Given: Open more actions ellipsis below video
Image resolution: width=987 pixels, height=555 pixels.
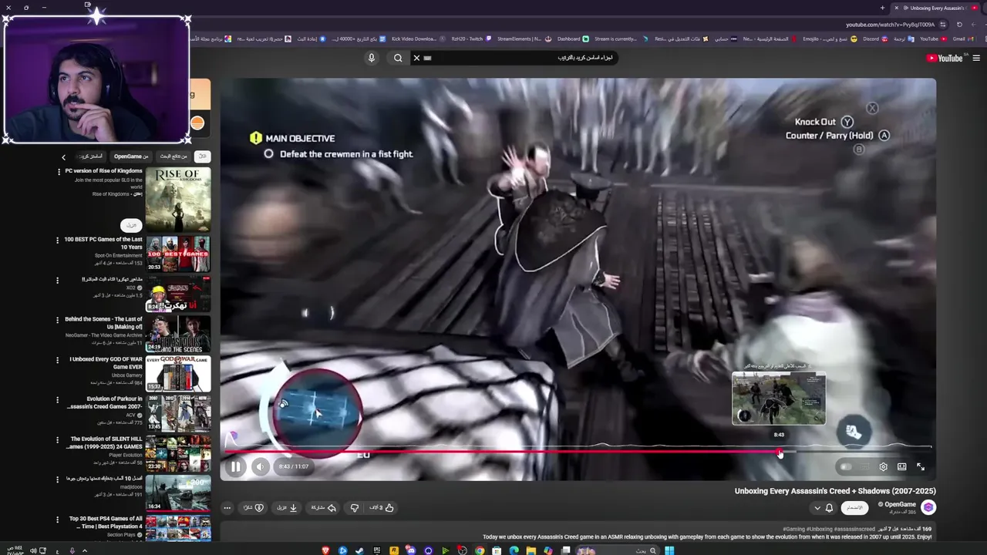Looking at the screenshot, I should tap(227, 507).
